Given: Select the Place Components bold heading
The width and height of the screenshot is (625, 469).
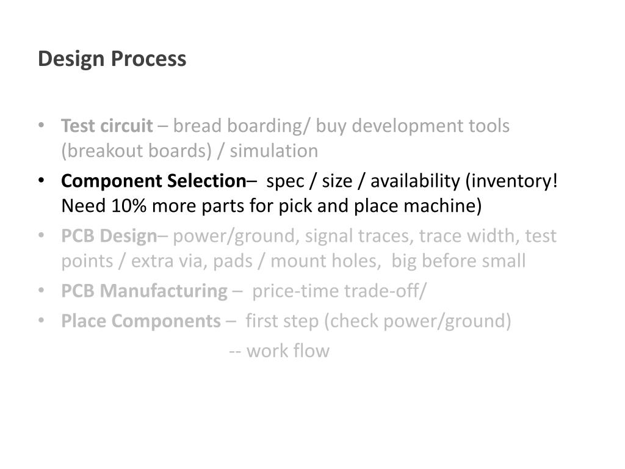Looking at the screenshot, I should tap(141, 321).
